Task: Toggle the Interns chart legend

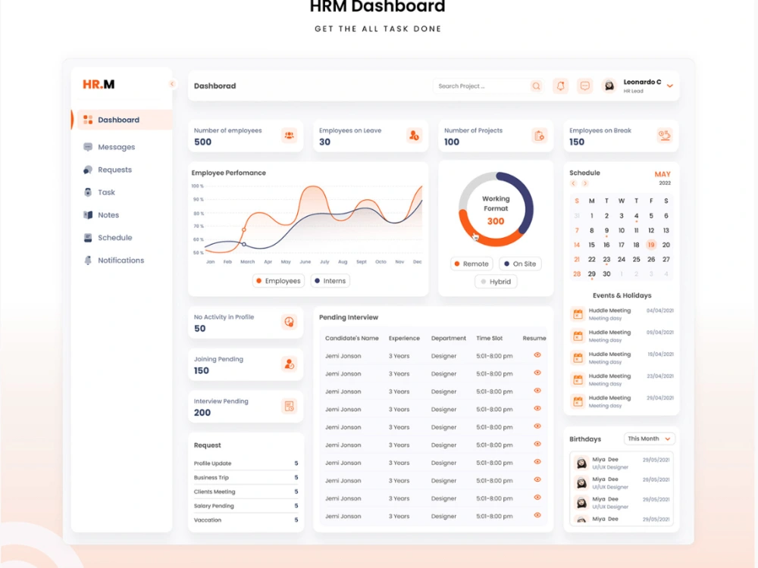Action: (330, 281)
